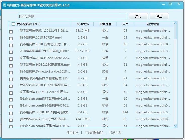Check the box for 2018年最新电影 1080P row
The width and height of the screenshot is (185, 140).
point(11,52)
